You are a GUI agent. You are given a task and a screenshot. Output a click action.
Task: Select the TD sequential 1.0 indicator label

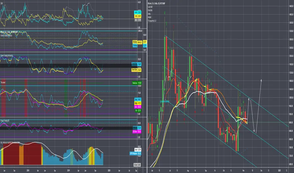pos(152,21)
